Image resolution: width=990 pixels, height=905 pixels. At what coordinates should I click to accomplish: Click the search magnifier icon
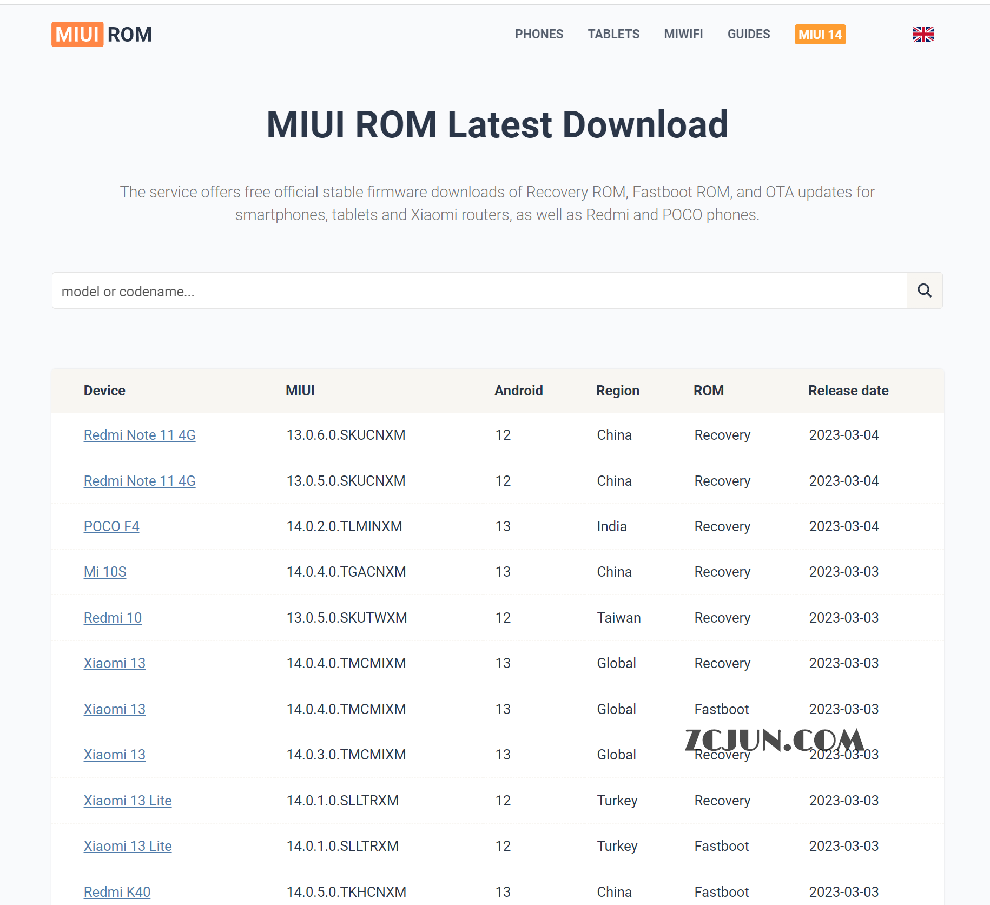click(x=924, y=290)
